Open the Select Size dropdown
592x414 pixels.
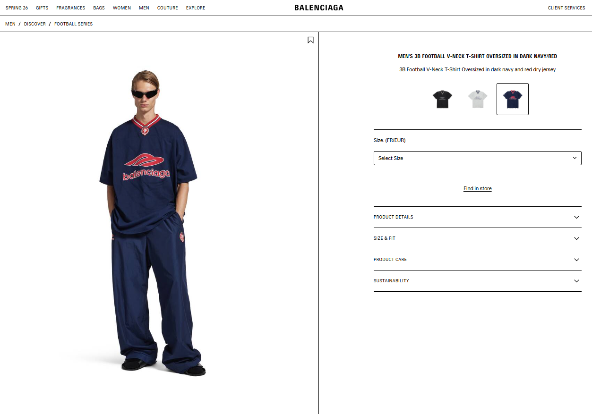(477, 158)
